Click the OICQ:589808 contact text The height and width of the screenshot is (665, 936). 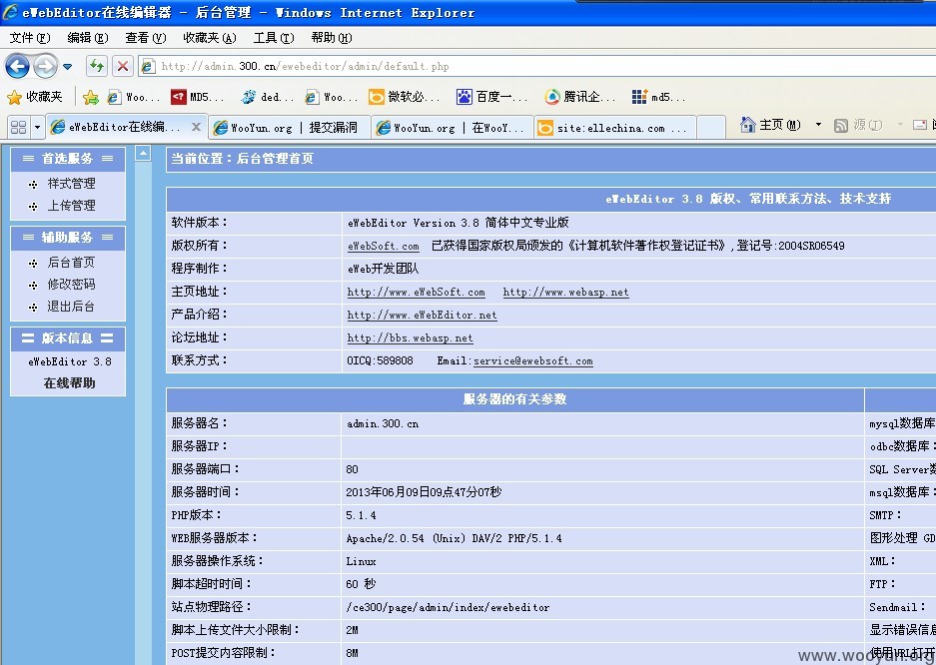(380, 360)
